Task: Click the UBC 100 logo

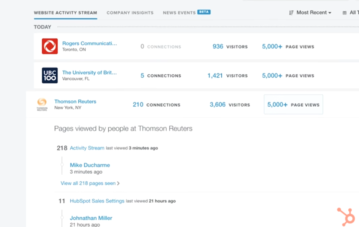Action: [50, 76]
